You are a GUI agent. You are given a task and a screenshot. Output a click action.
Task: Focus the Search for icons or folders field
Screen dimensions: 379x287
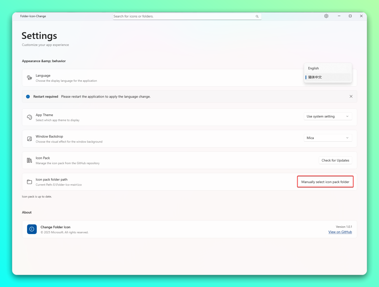tap(187, 16)
